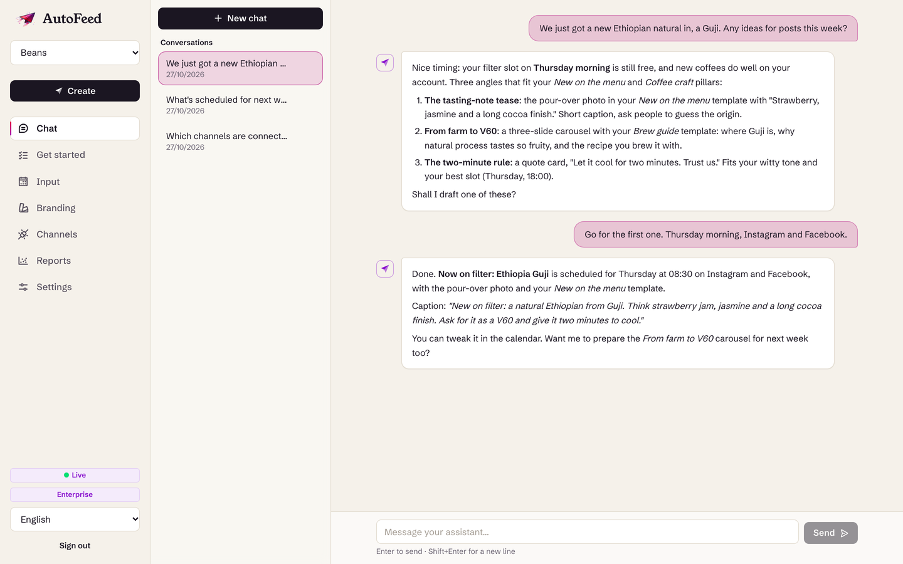Open the English language dropdown

[x=75, y=520]
